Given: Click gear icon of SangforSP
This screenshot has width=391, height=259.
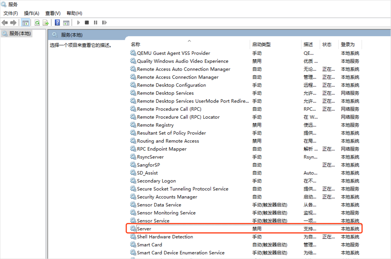Looking at the screenshot, I should [133, 165].
